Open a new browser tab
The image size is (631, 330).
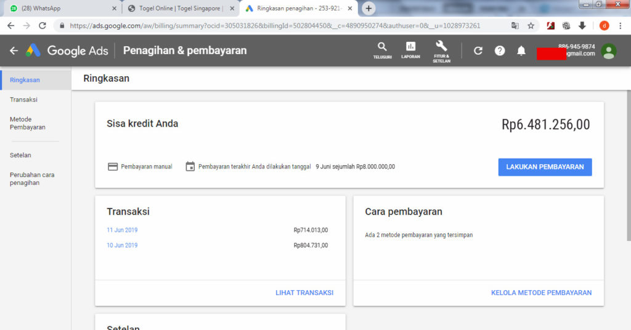pyautogui.click(x=368, y=9)
